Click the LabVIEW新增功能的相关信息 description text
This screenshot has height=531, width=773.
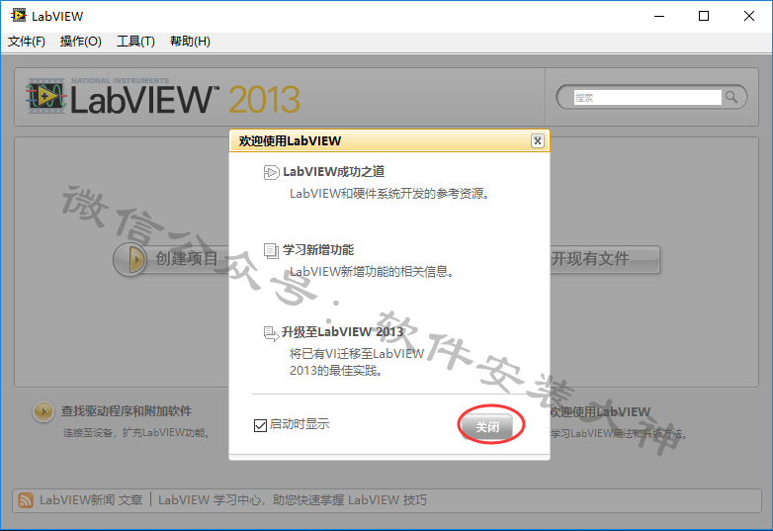point(372,272)
